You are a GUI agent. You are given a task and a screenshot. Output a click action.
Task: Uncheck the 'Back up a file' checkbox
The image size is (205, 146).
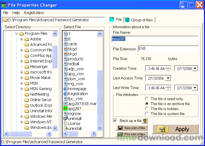click(115, 121)
